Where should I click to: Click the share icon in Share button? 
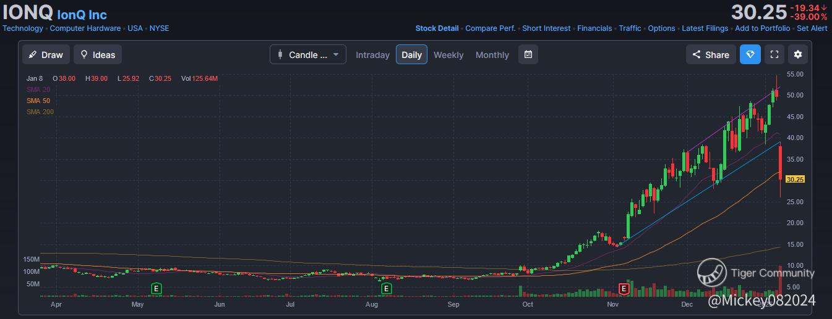coord(697,54)
